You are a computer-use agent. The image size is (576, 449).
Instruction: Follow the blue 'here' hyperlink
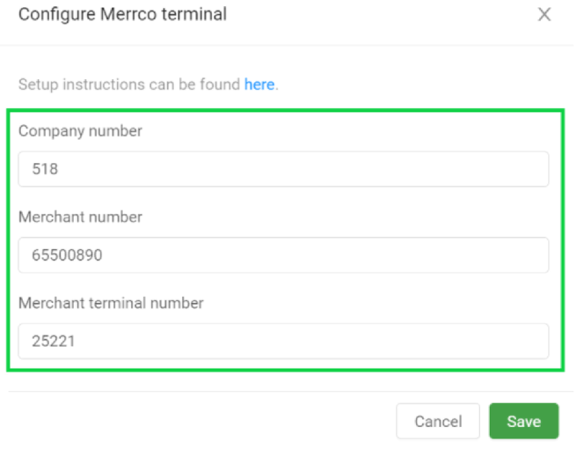[259, 85]
